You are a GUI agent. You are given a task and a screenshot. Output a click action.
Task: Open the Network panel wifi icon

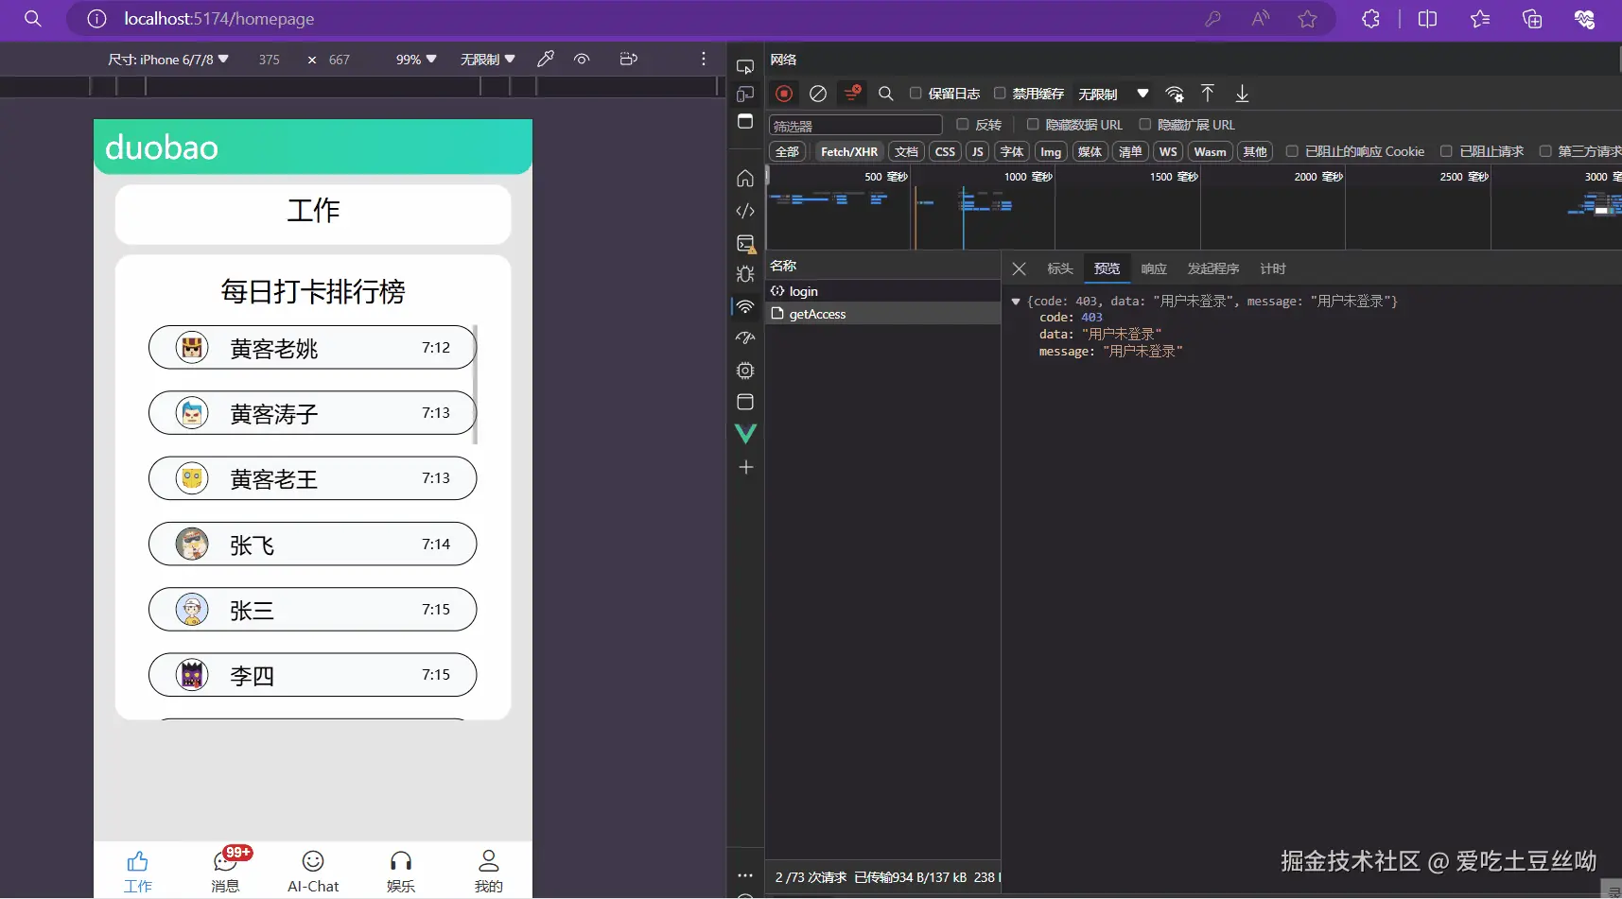click(745, 307)
